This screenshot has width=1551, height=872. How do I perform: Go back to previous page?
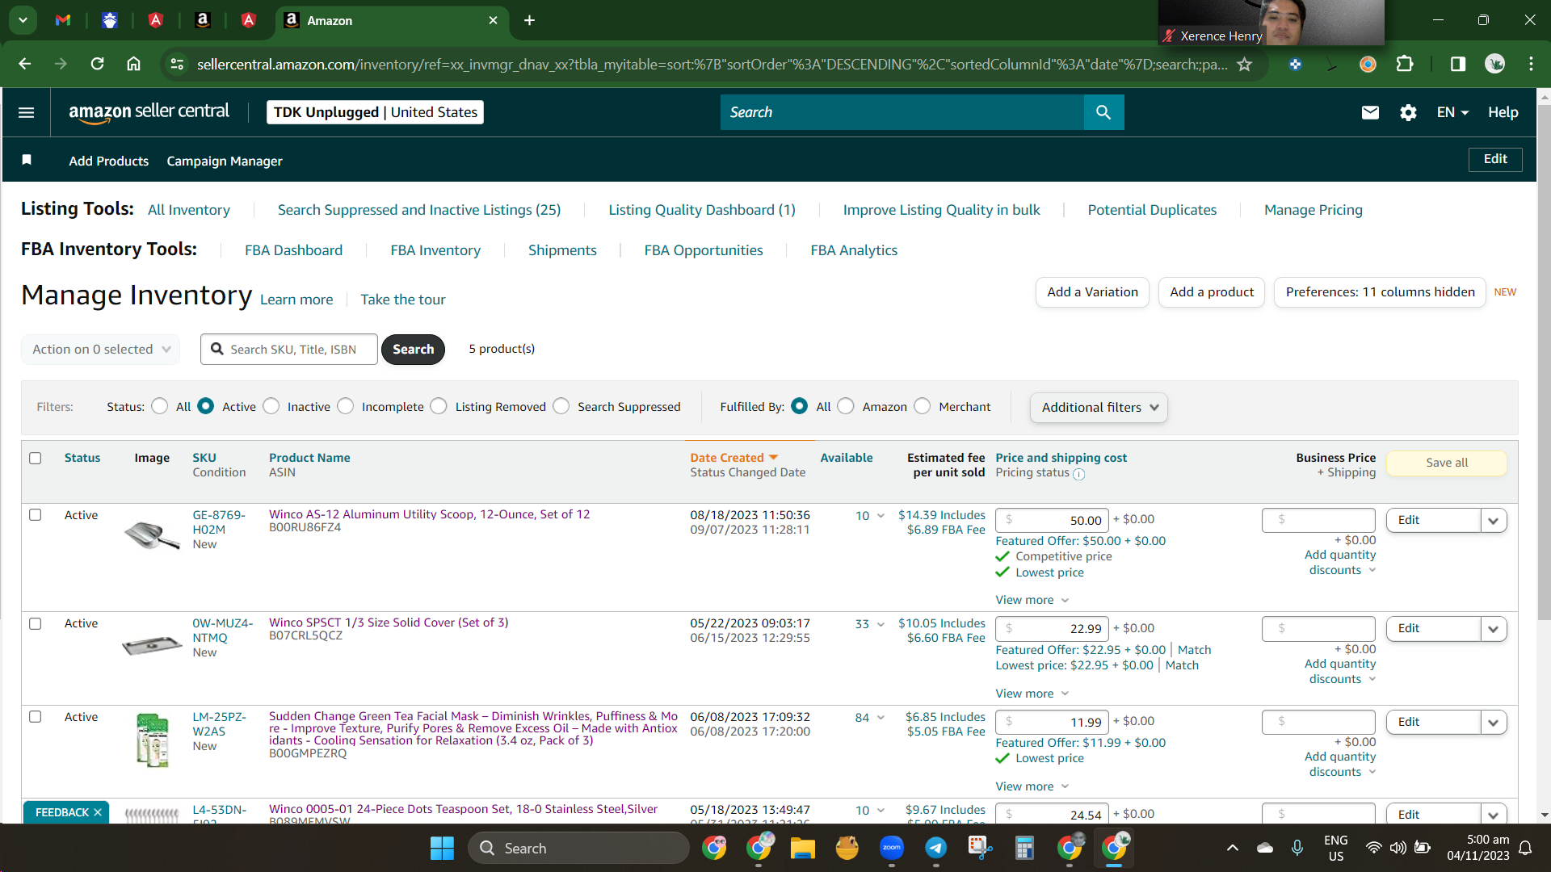tap(24, 64)
